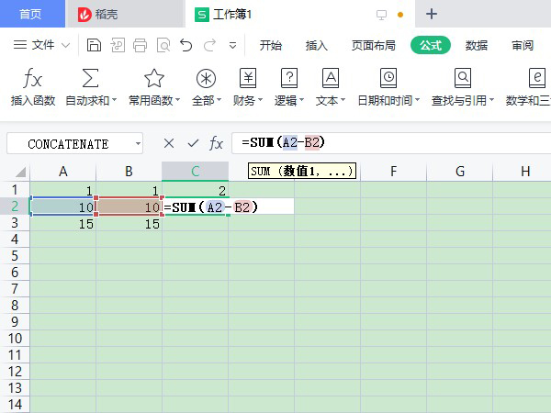The image size is (551, 413).
Task: Cancel formula entry with the X button
Action: coord(168,143)
